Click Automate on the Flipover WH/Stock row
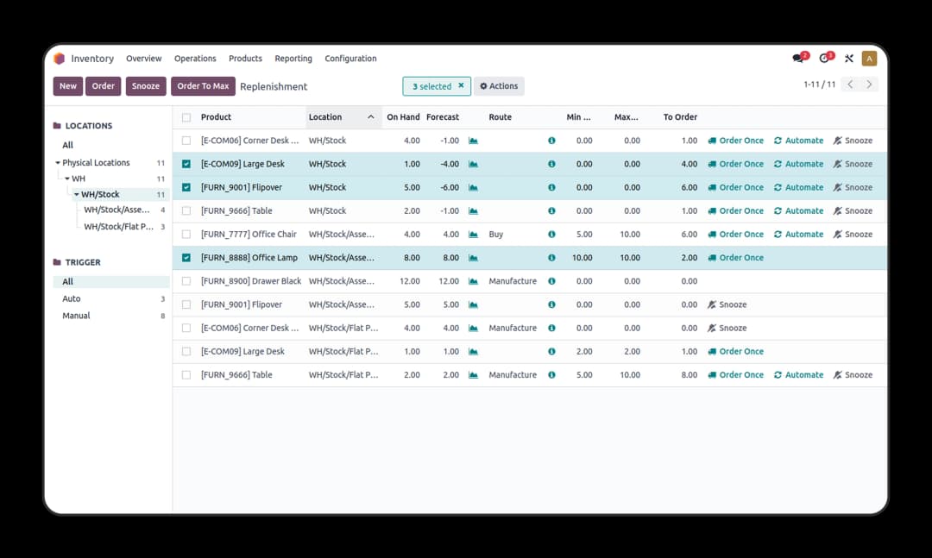This screenshot has width=932, height=558. coord(798,187)
